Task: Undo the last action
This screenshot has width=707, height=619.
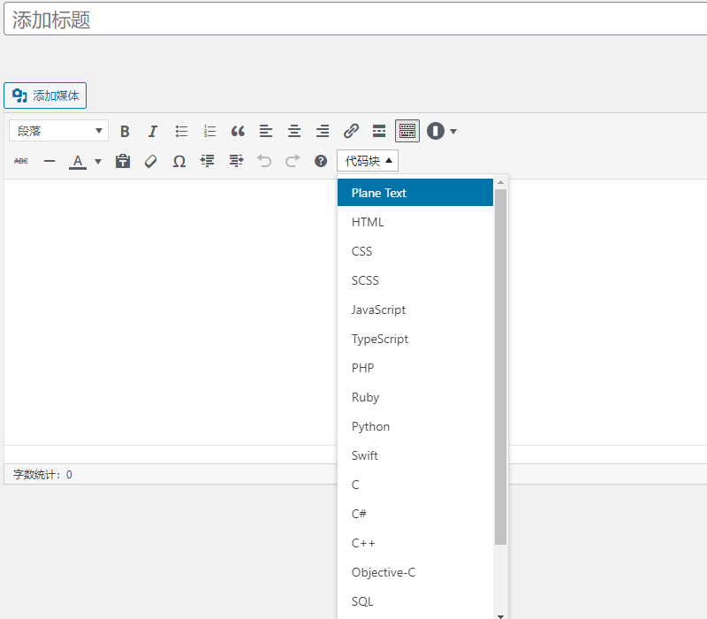Action: (264, 161)
